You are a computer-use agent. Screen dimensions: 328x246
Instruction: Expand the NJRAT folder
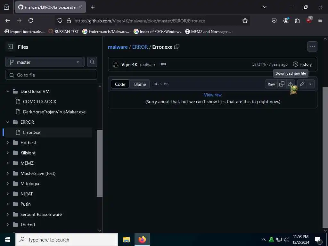pos(8,194)
